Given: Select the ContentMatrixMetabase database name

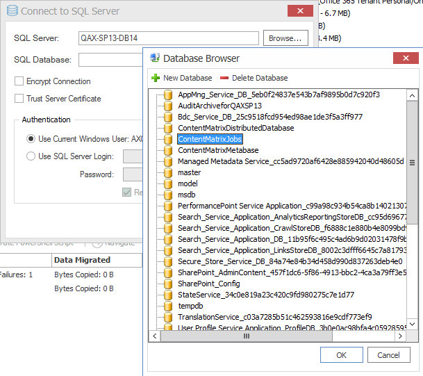Looking at the screenshot, I should tap(218, 150).
